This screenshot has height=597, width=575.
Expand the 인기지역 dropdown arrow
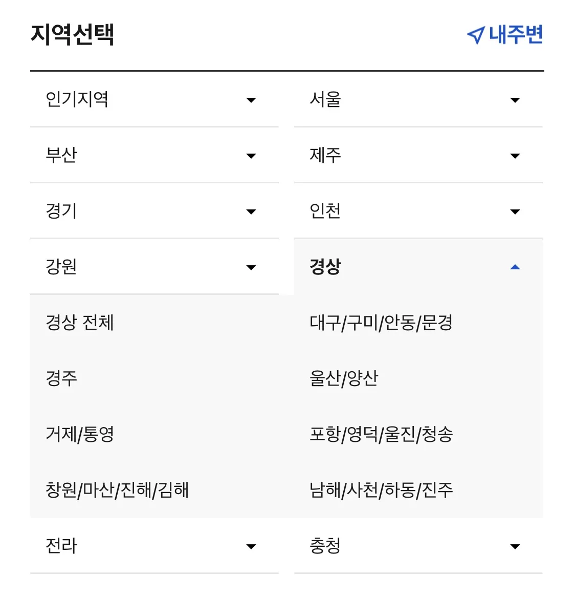251,100
